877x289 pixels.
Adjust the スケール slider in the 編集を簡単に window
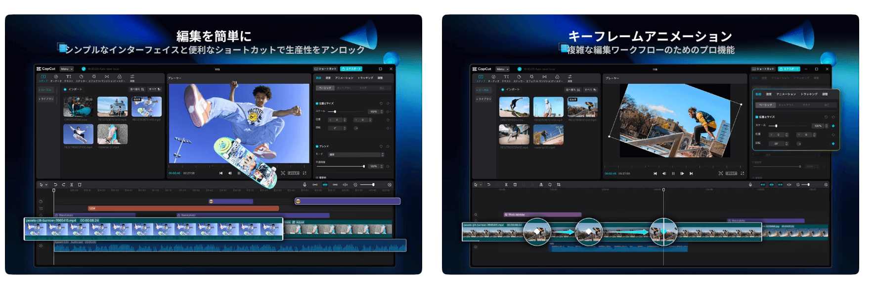pos(347,111)
